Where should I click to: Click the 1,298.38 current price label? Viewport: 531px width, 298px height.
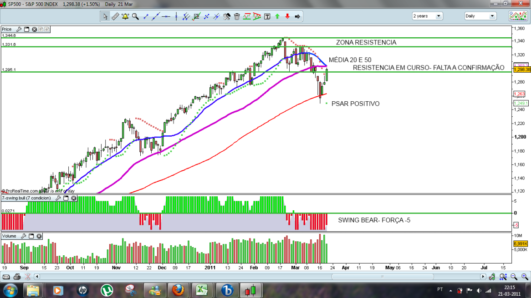pos(522,70)
